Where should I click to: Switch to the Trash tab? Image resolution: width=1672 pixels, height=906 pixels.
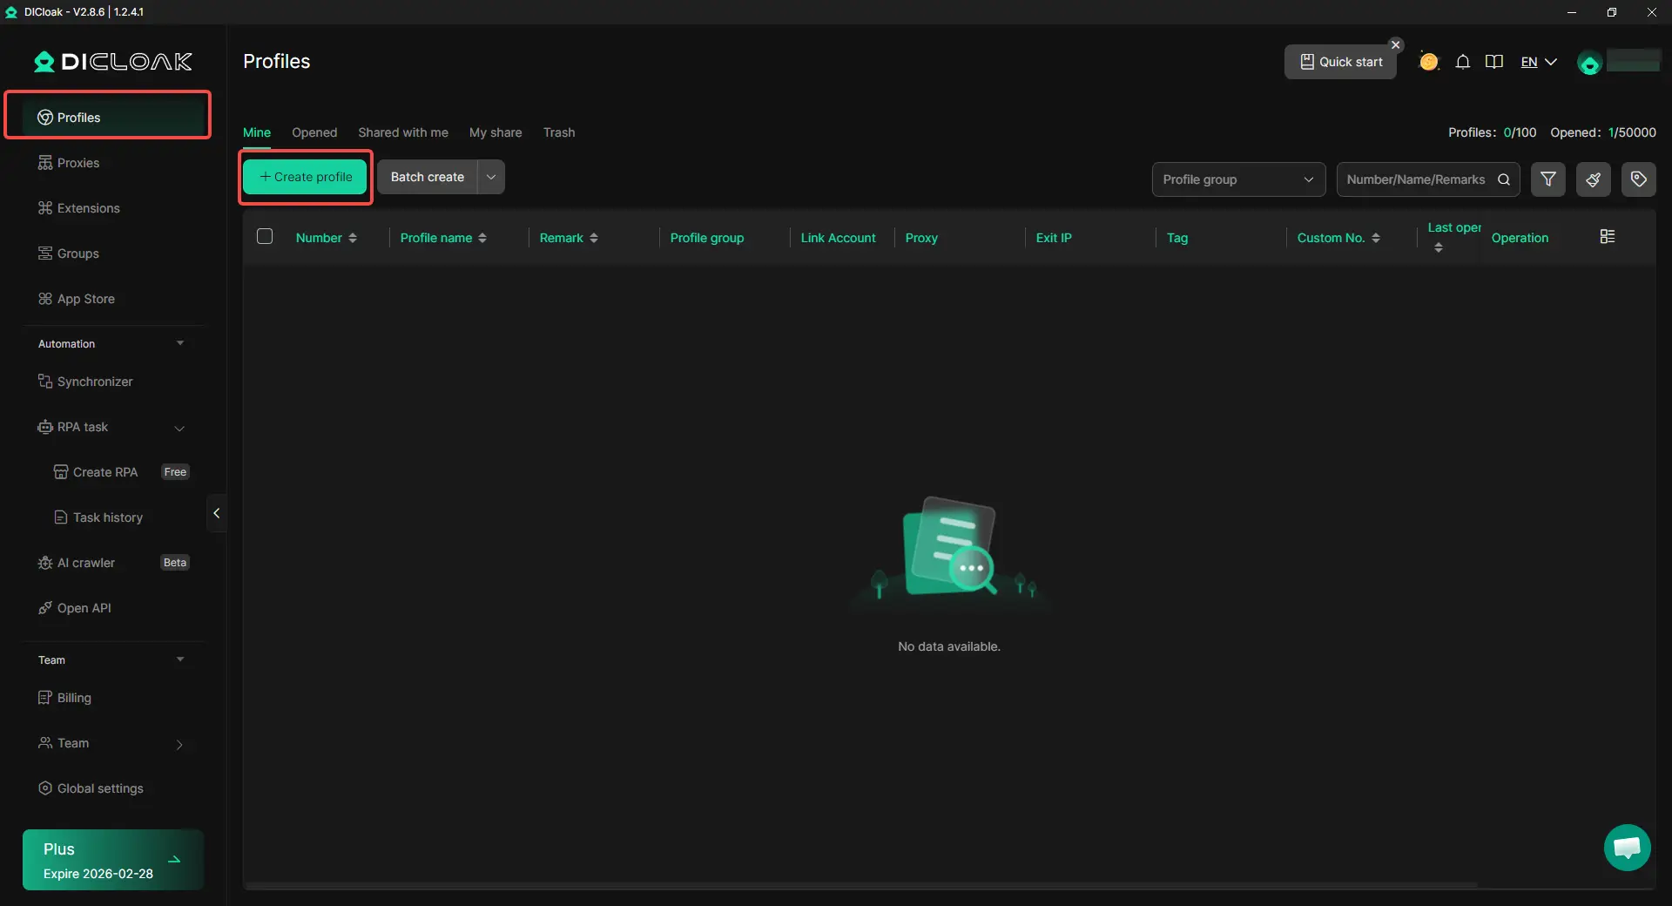(559, 132)
